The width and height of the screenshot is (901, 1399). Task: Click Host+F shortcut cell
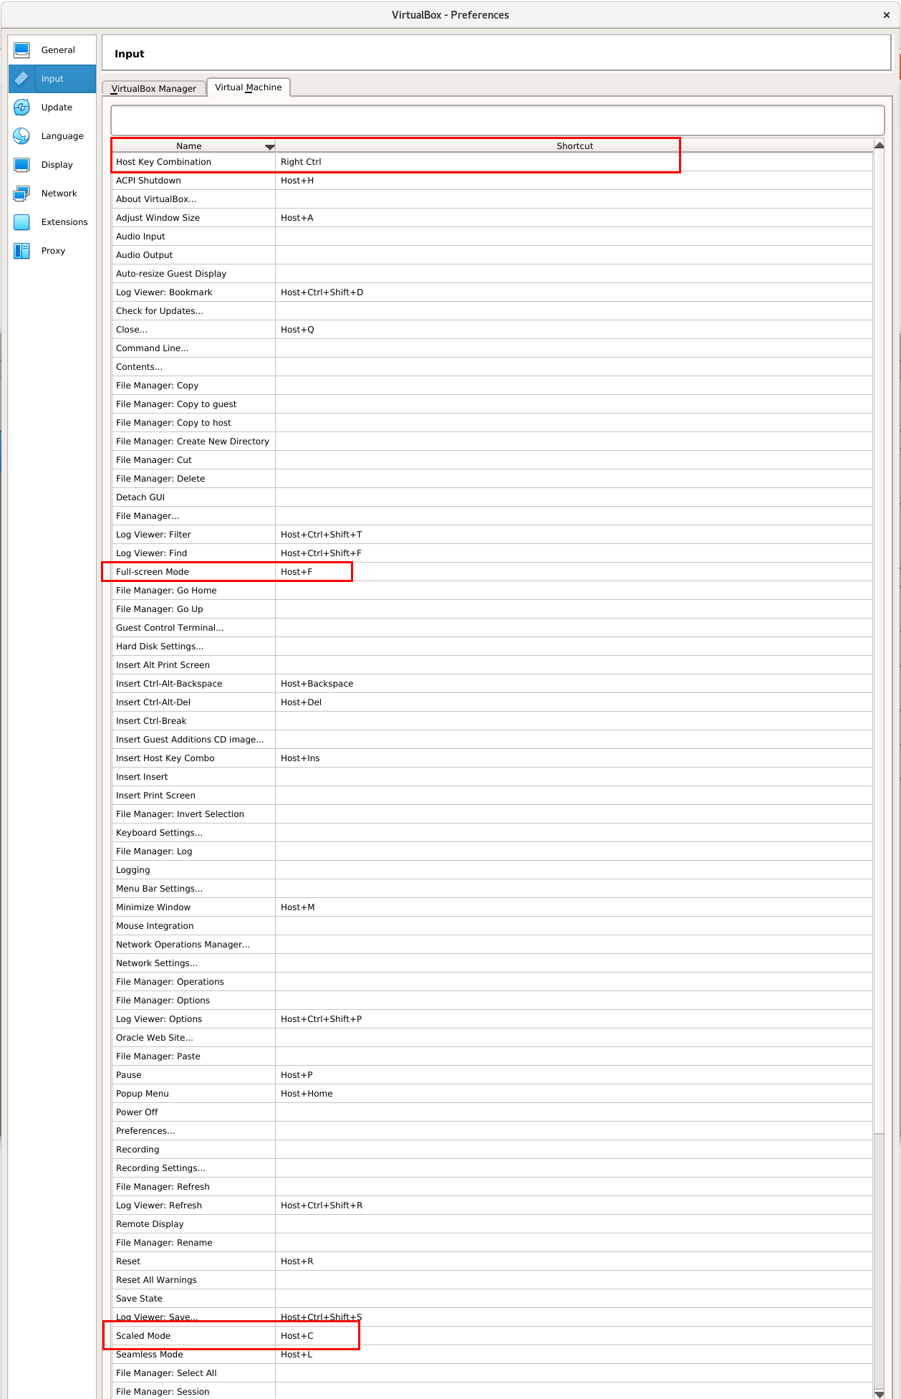click(x=574, y=572)
